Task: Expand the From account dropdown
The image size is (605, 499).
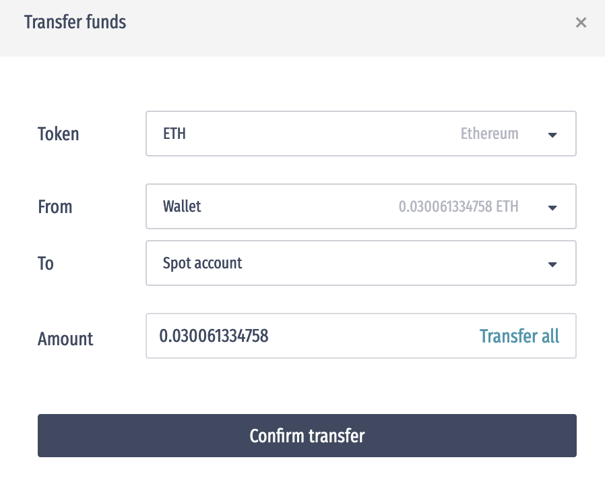Action: tap(361, 206)
